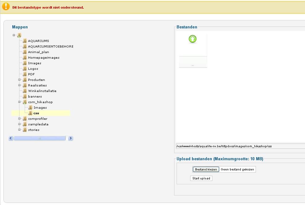Open the AQUARIUMS folder
The image size is (305, 205).
[39, 41]
